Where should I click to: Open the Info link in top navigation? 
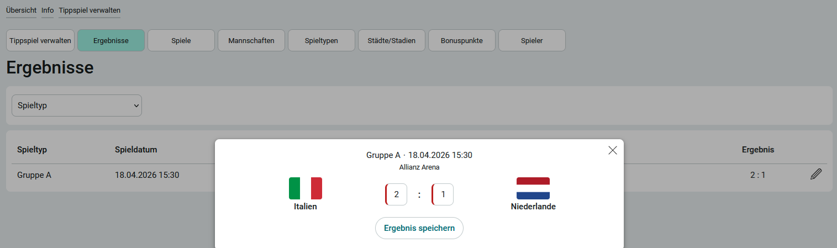pyautogui.click(x=48, y=10)
